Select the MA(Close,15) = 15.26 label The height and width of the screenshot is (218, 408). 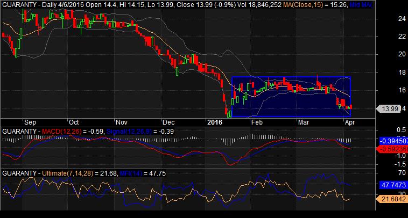314,4
